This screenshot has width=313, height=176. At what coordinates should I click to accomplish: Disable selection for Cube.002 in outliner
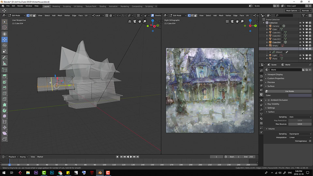point(304,36)
